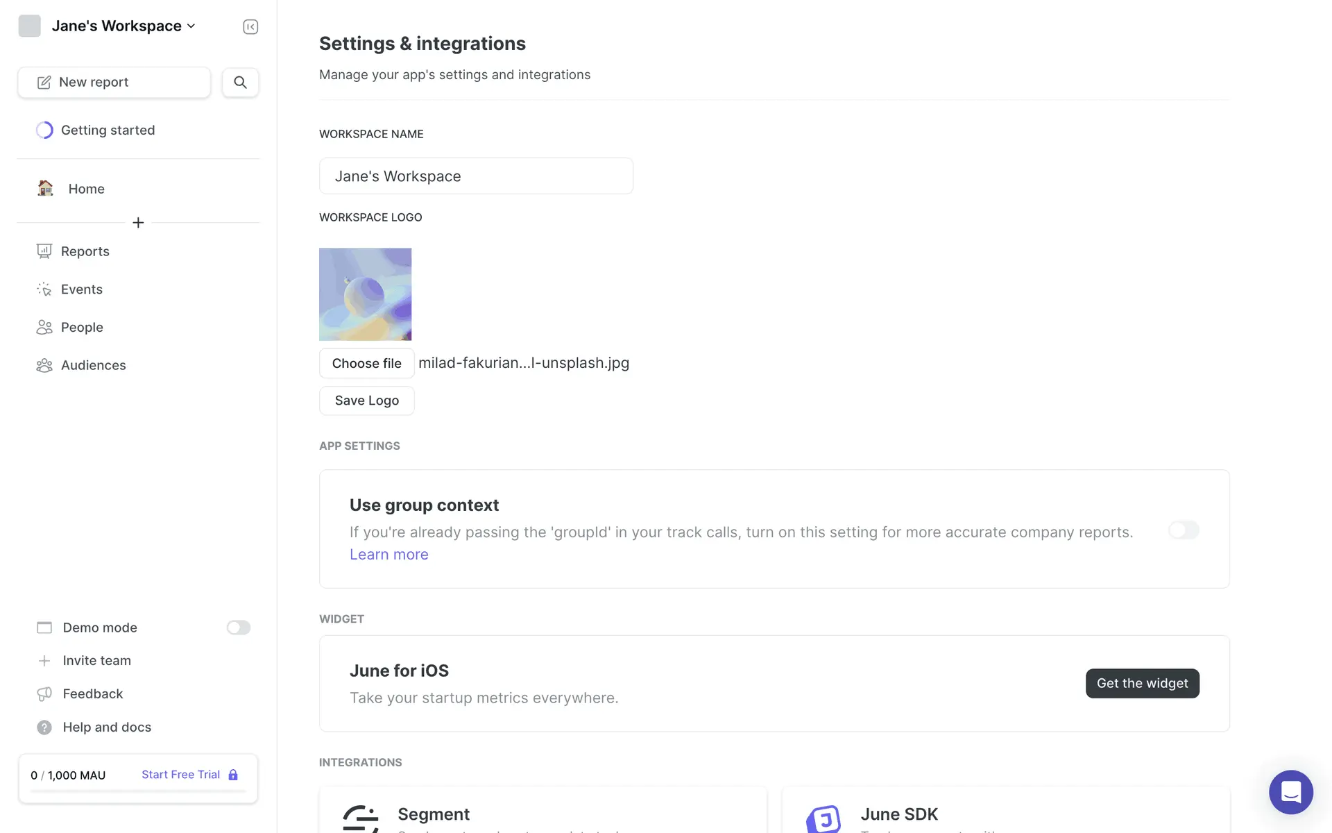Open the intercom chat bubble
This screenshot has height=833, width=1332.
pyautogui.click(x=1290, y=791)
